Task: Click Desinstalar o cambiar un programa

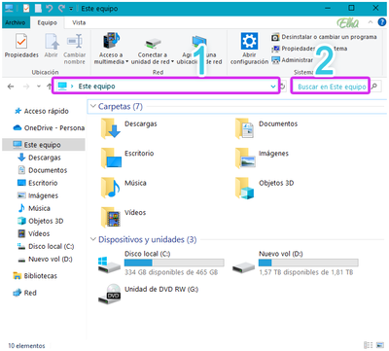Action: (324, 37)
